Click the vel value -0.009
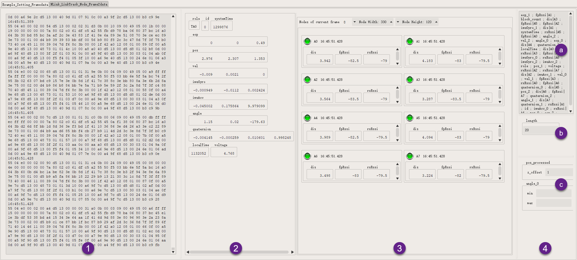The image size is (577, 260). coord(206,74)
